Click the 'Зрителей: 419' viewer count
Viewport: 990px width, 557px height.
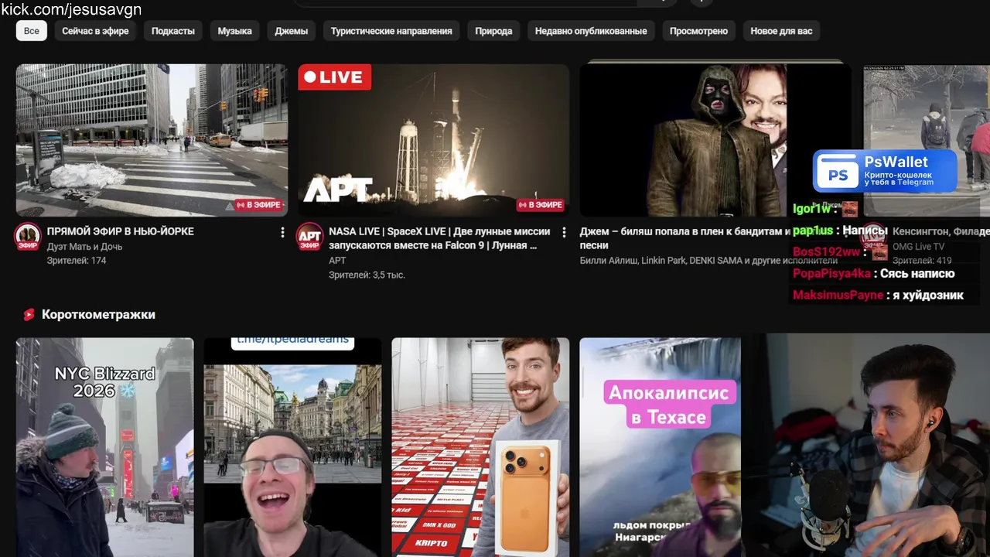pos(922,261)
